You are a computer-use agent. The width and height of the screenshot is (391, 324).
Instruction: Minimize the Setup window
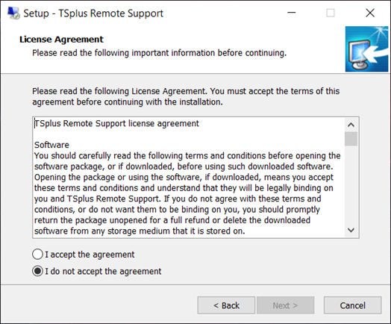[291, 13]
